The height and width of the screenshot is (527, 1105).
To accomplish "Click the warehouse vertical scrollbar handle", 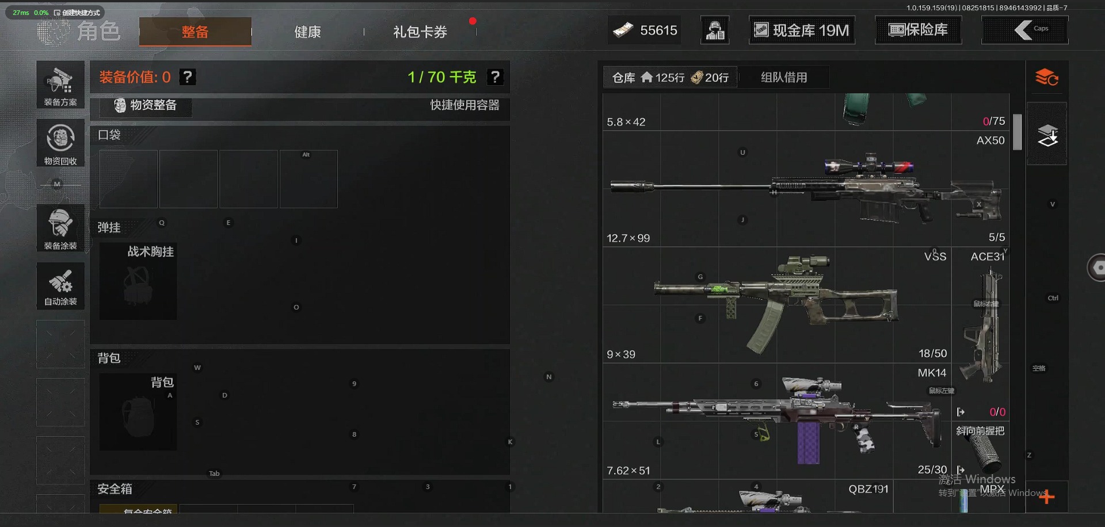I will pyautogui.click(x=1018, y=132).
